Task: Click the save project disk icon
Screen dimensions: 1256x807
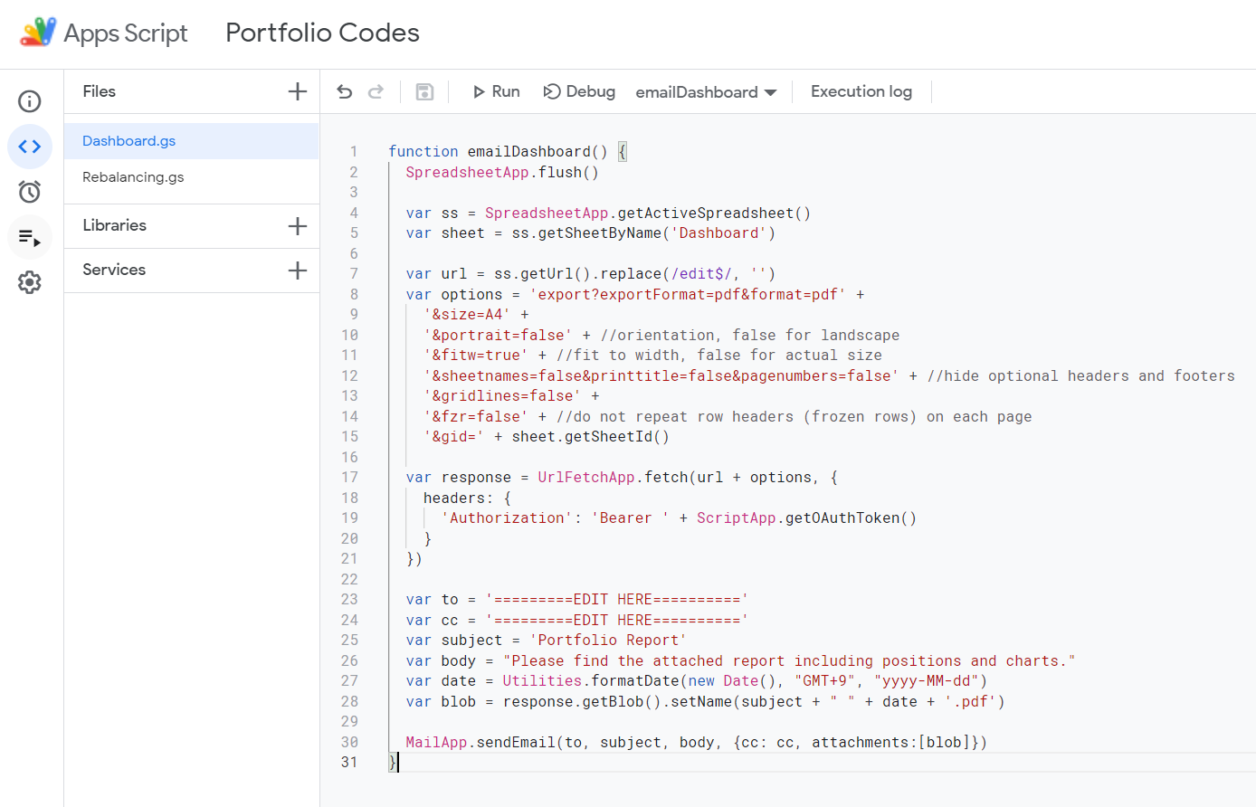Action: pyautogui.click(x=424, y=91)
